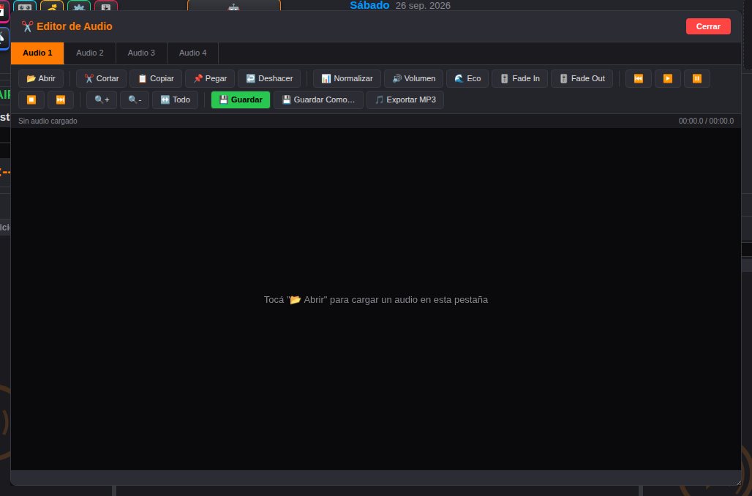Apply the Eco effect
This screenshot has width=752, height=496.
tap(467, 79)
